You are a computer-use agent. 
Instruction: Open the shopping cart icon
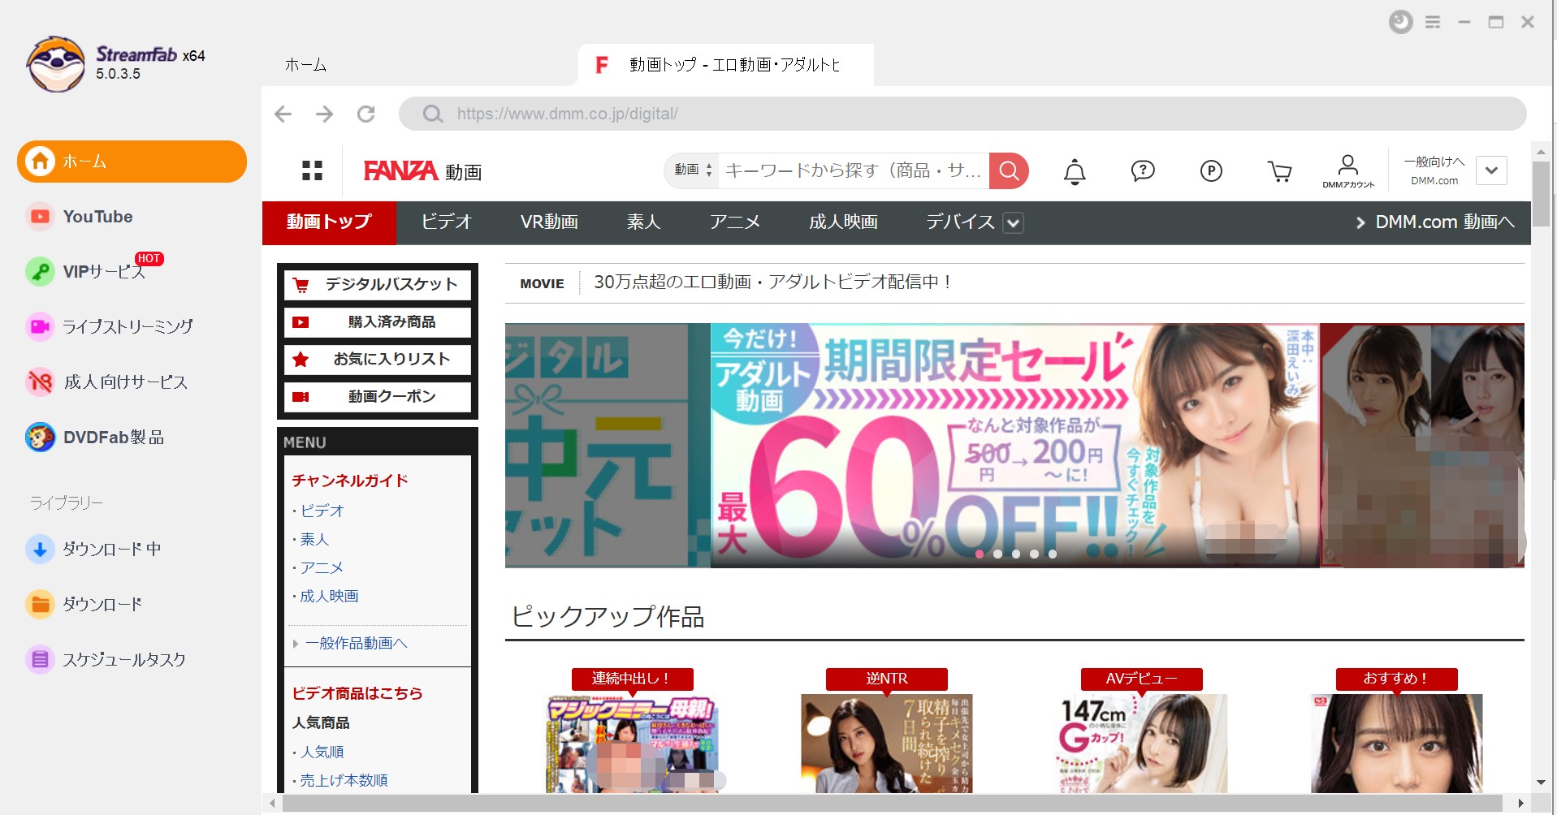point(1279,171)
